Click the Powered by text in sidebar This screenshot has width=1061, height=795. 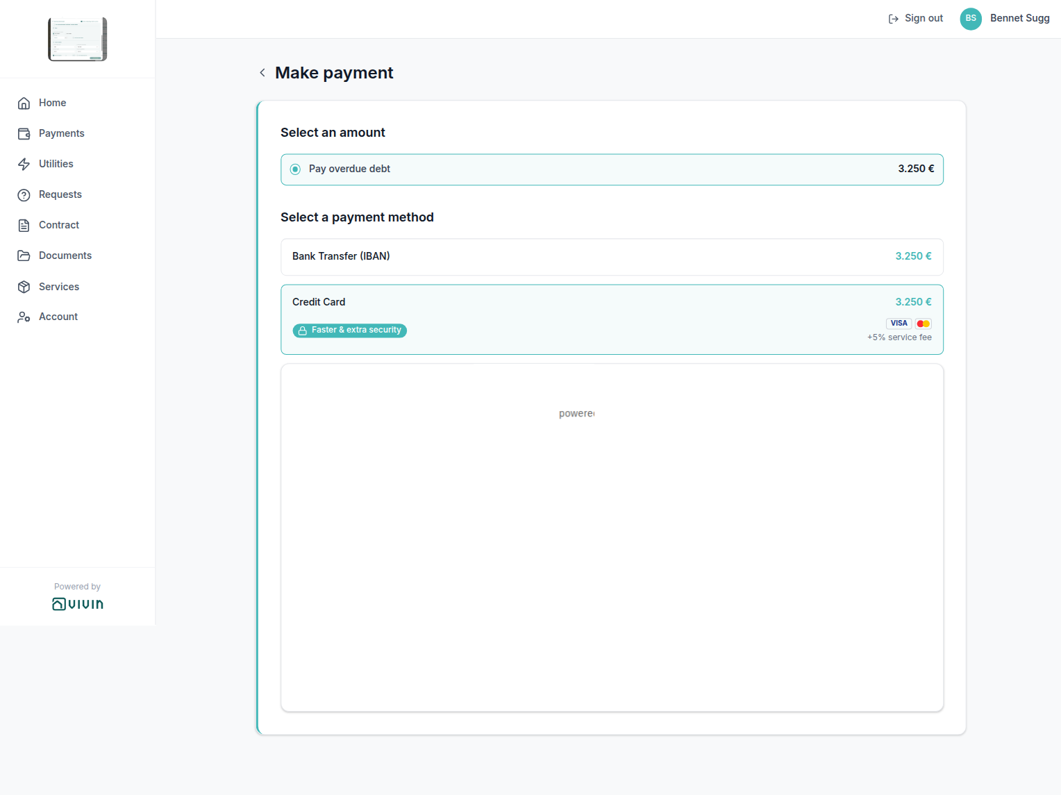pos(77,587)
